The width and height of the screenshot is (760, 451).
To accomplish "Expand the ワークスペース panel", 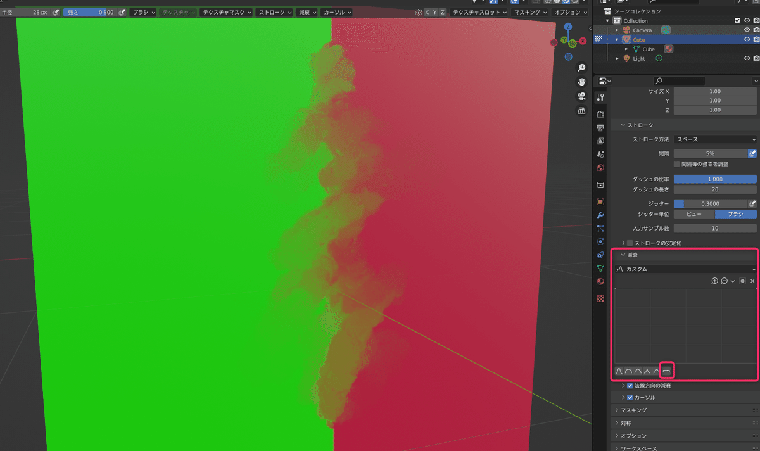I will 684,448.
